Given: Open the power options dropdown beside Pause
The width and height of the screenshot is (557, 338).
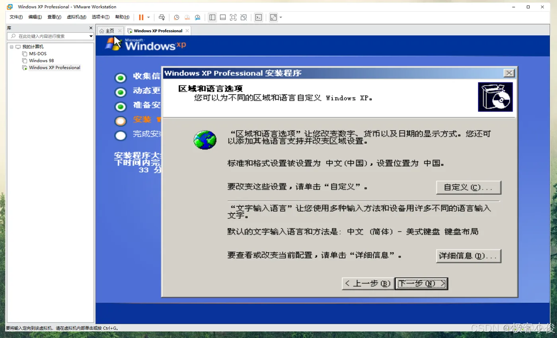Looking at the screenshot, I should pyautogui.click(x=148, y=17).
